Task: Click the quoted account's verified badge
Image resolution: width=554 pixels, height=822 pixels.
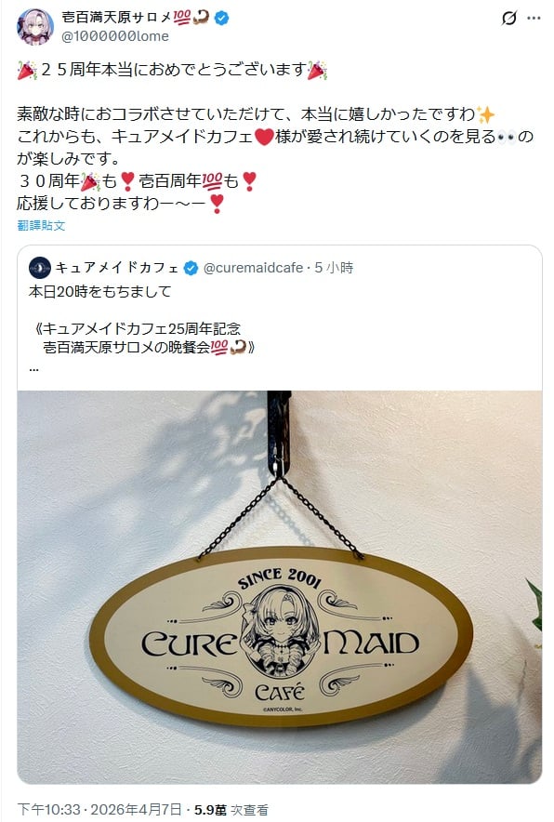Action: pyautogui.click(x=191, y=269)
